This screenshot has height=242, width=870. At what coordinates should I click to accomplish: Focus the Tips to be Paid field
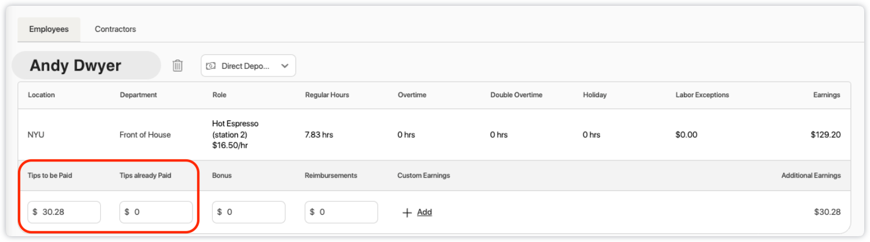(68, 212)
